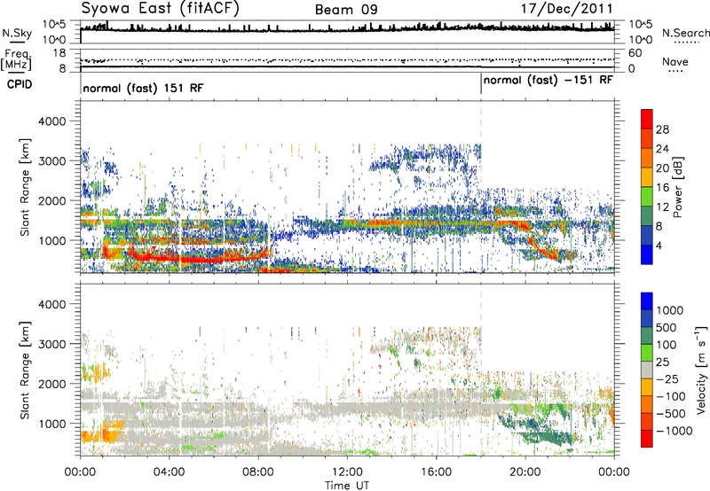
Task: Pick the dark blue bottom segment of Power color bar
Action: coord(647,254)
